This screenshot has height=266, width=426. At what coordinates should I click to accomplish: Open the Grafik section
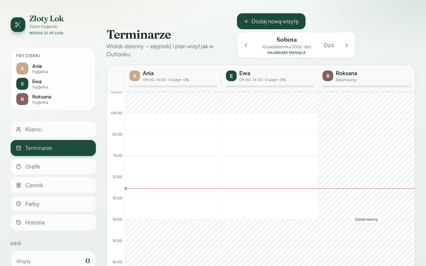tap(53, 167)
